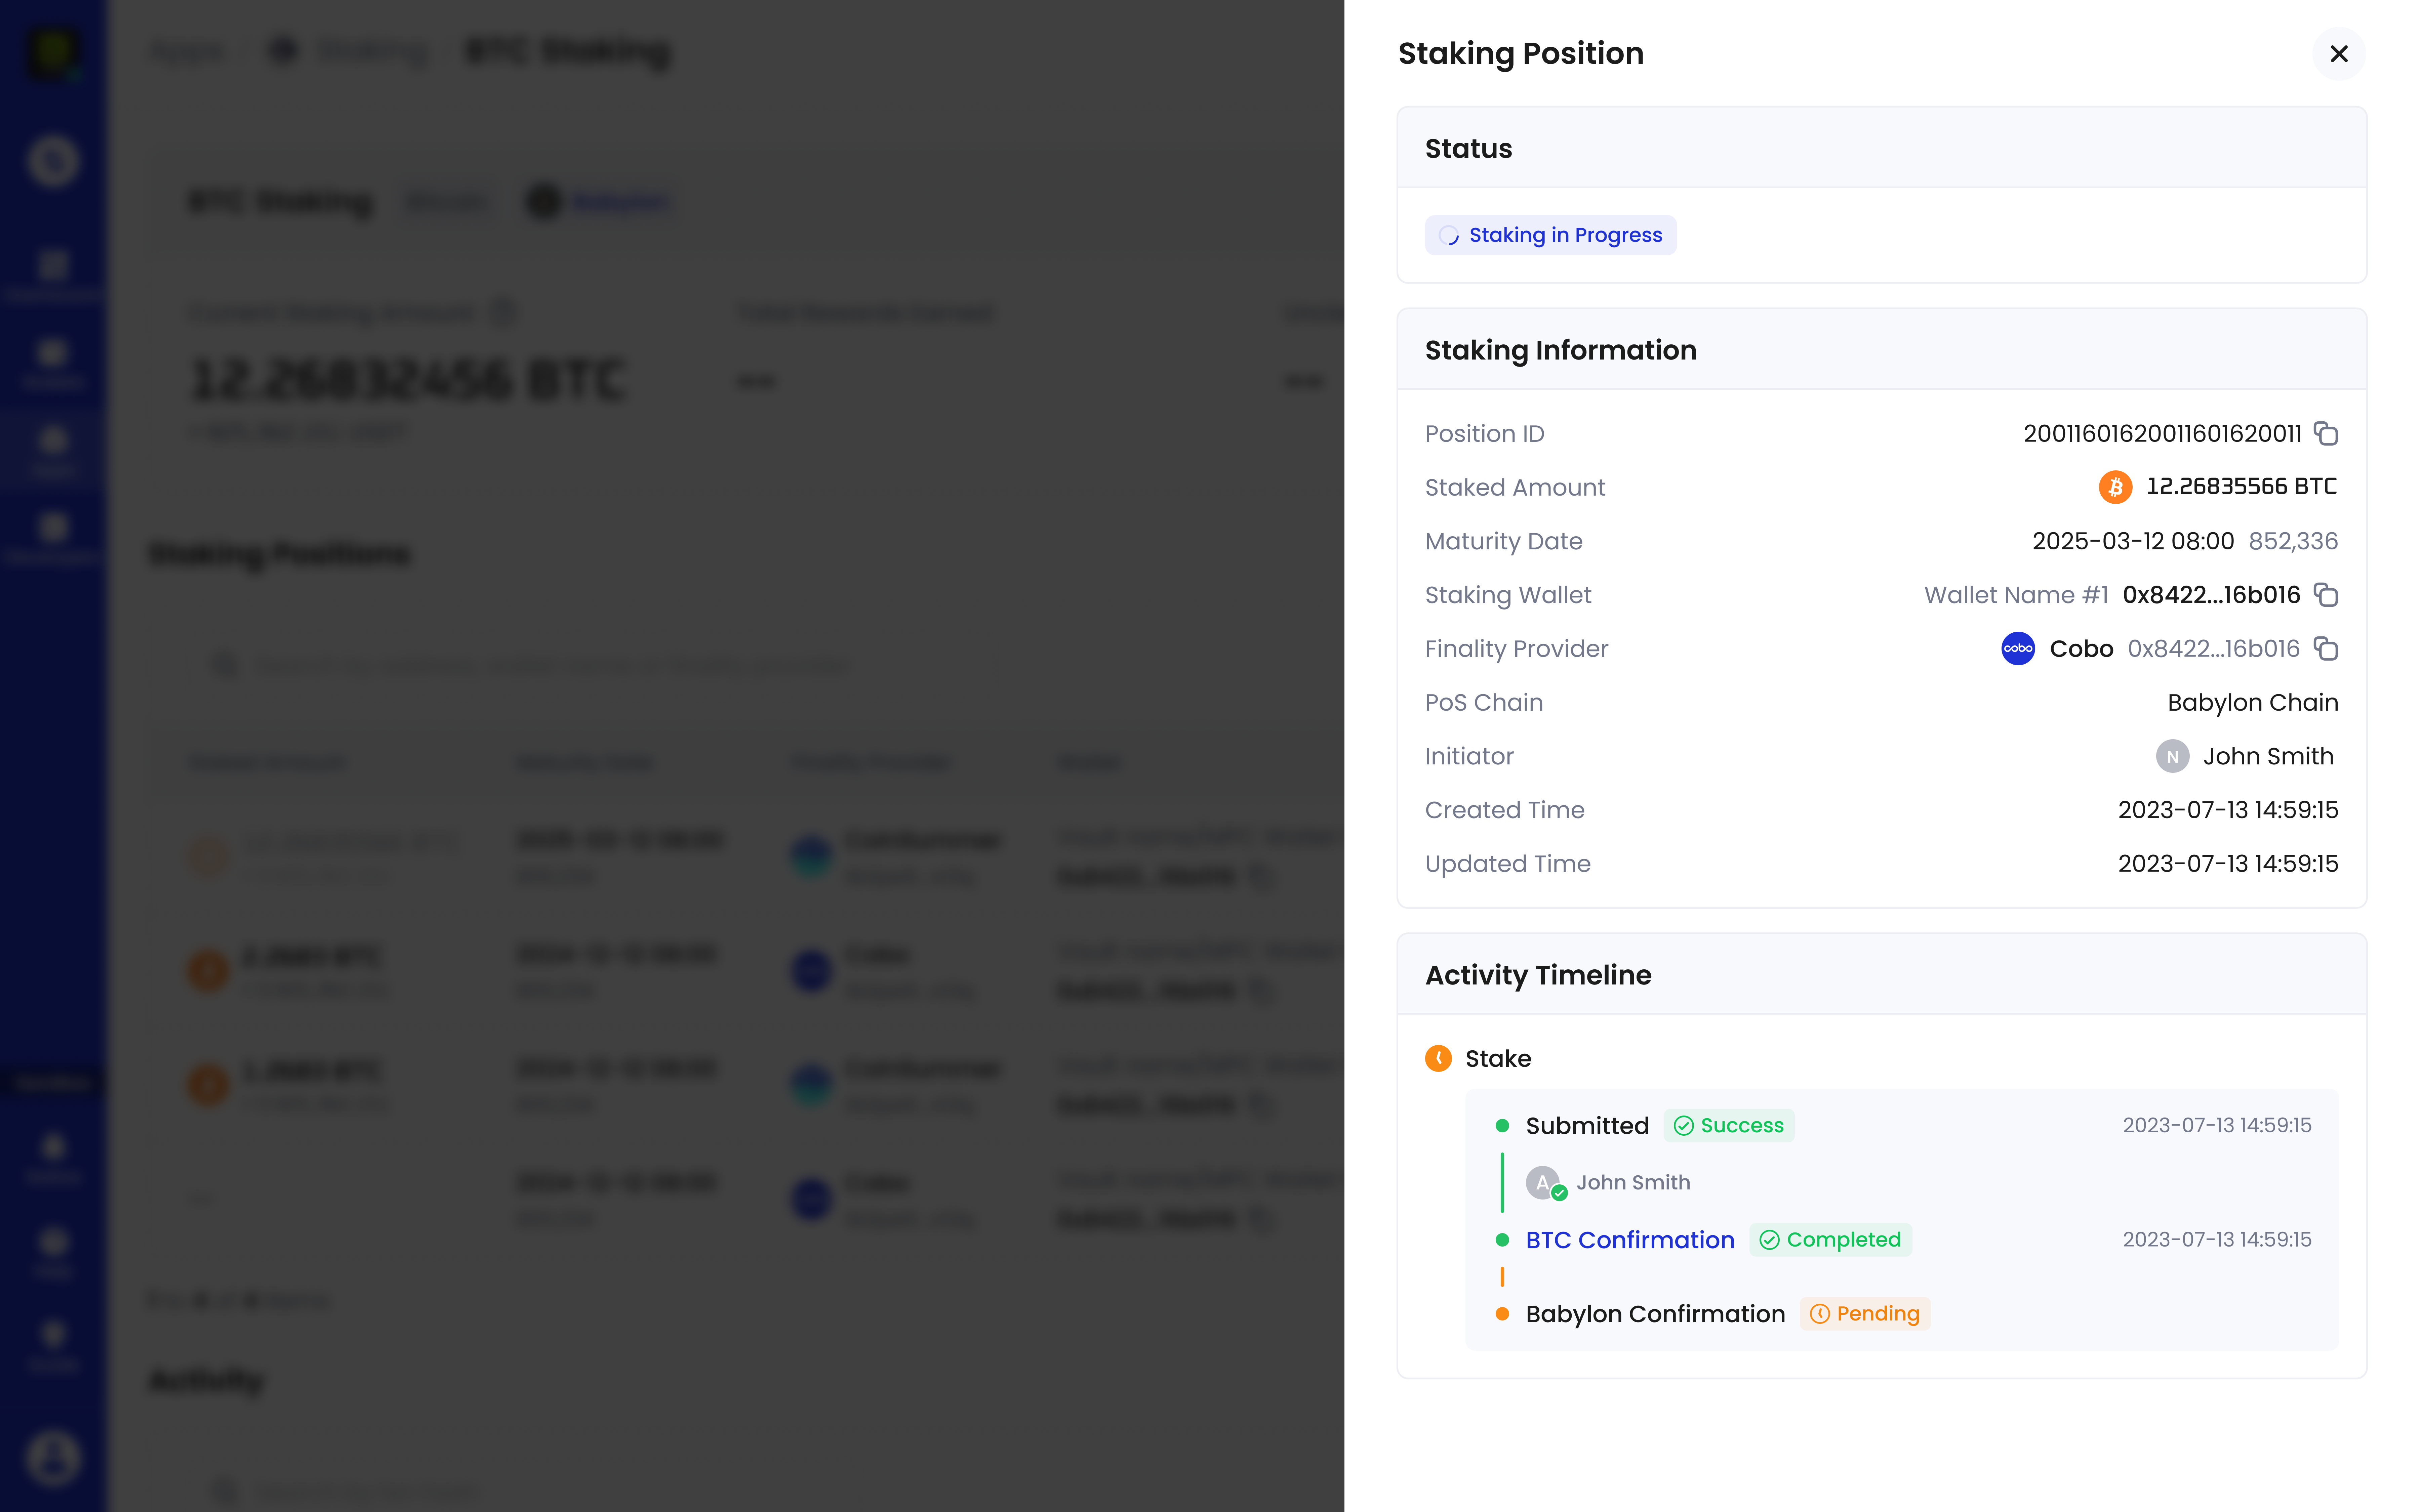Screen dimensions: 2420x1512
Task: Copy the Position ID
Action: 2326,434
